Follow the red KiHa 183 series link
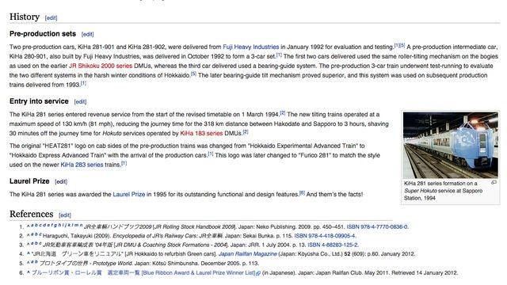The width and height of the screenshot is (507, 285). [x=201, y=133]
